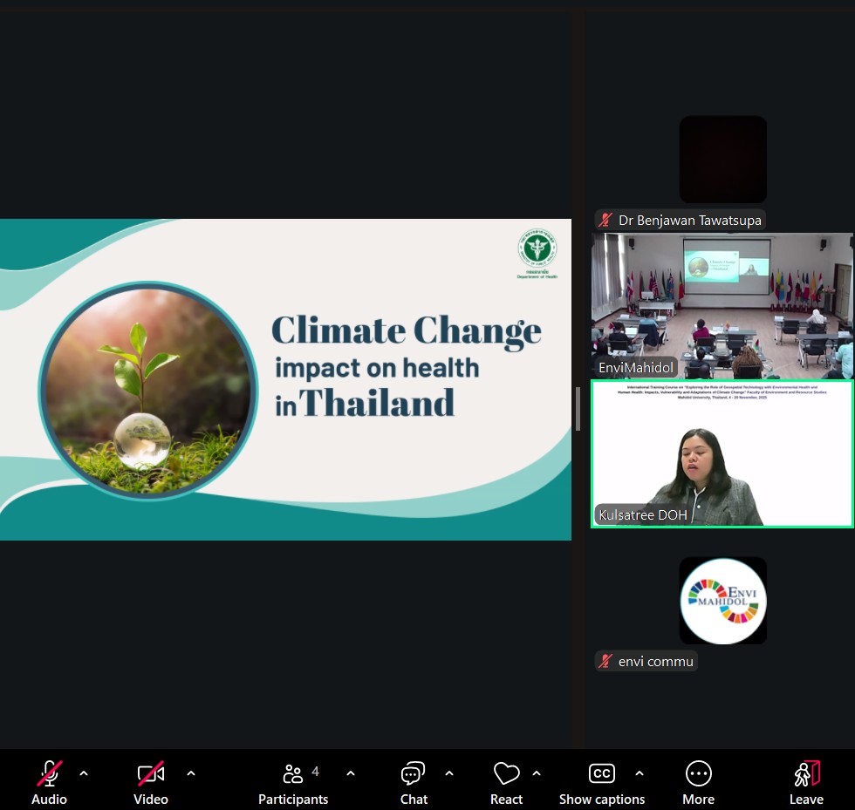The height and width of the screenshot is (810, 855).
Task: Click envi commu Envi Mahidol avatar
Action: point(722,601)
